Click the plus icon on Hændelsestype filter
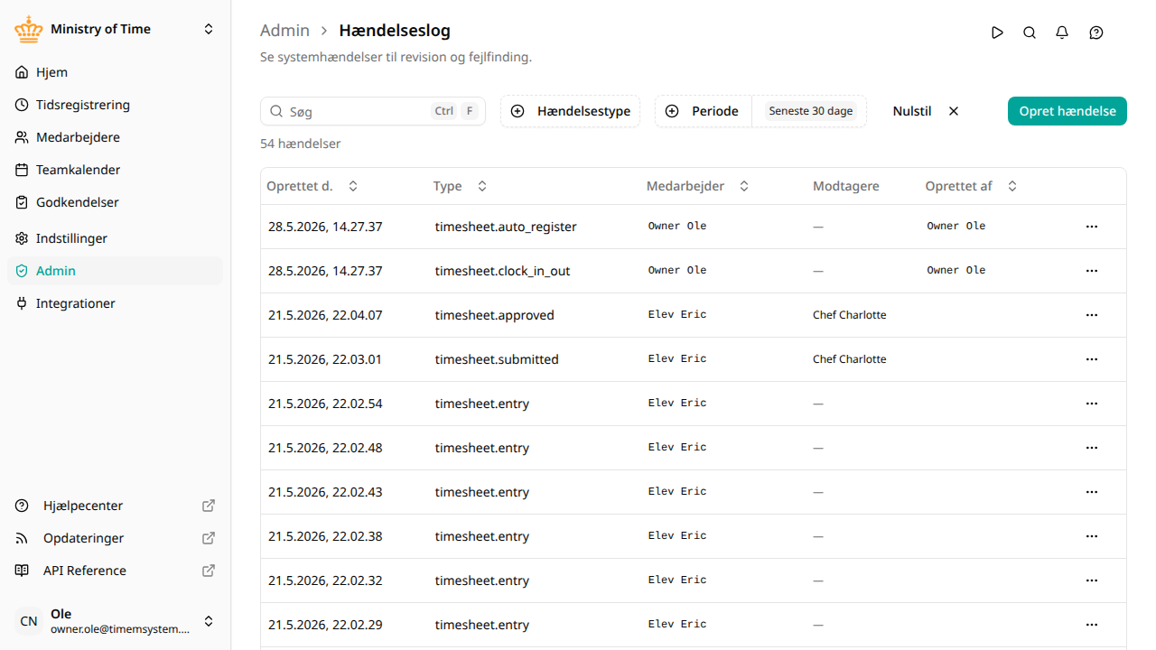The height and width of the screenshot is (650, 1156). [x=517, y=111]
